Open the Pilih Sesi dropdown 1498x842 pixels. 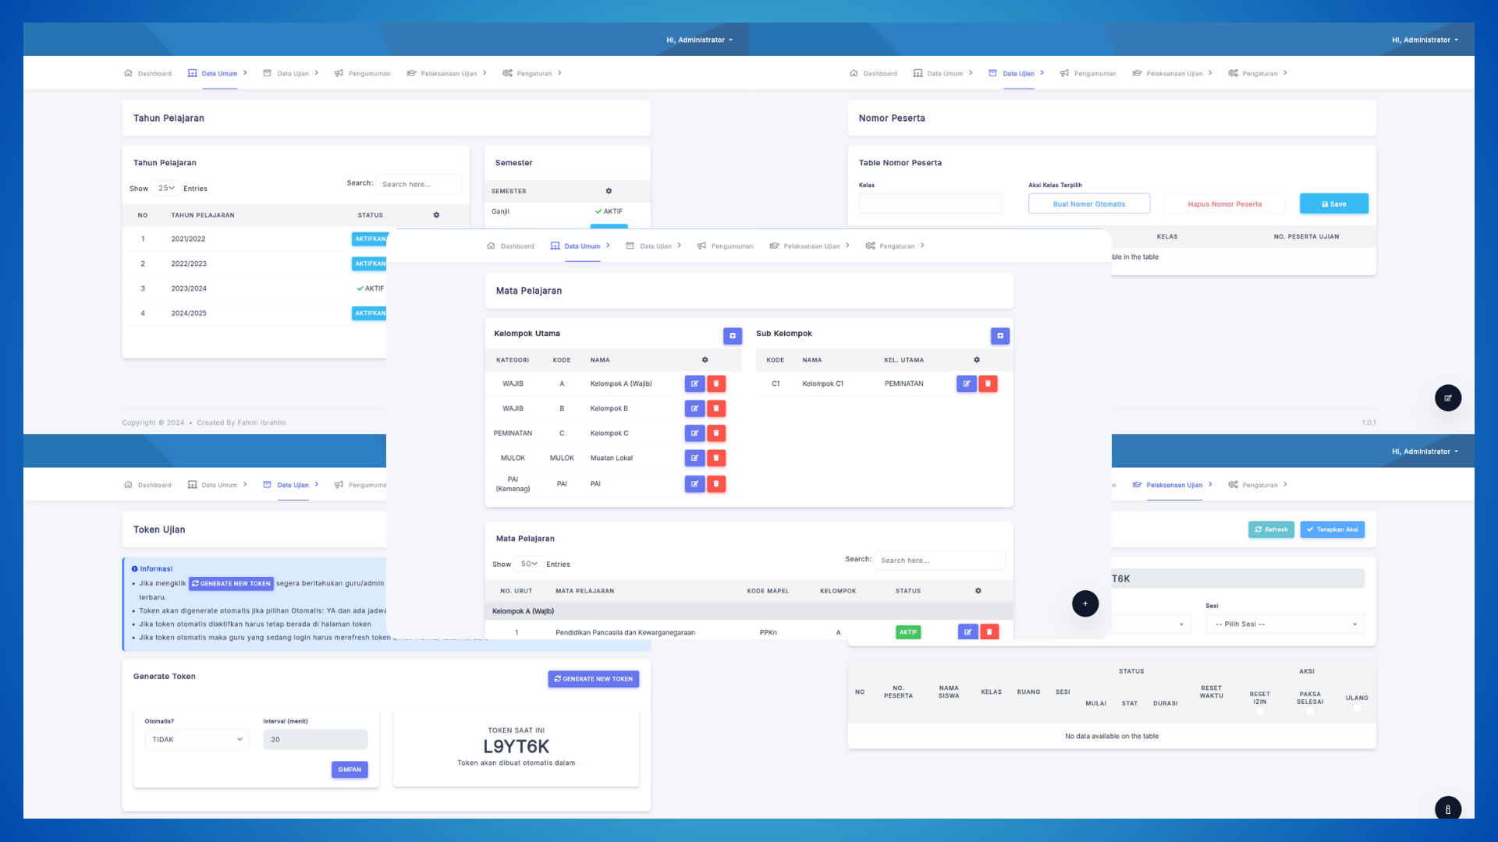(x=1284, y=624)
